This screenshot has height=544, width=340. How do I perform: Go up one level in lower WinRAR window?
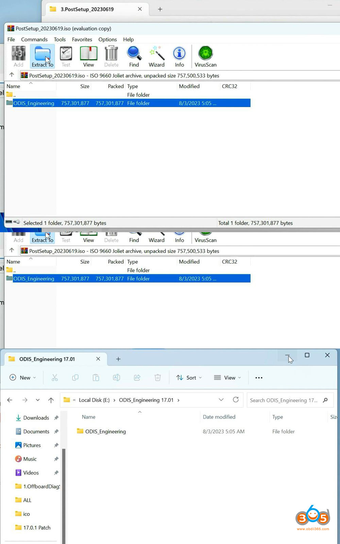(x=12, y=250)
